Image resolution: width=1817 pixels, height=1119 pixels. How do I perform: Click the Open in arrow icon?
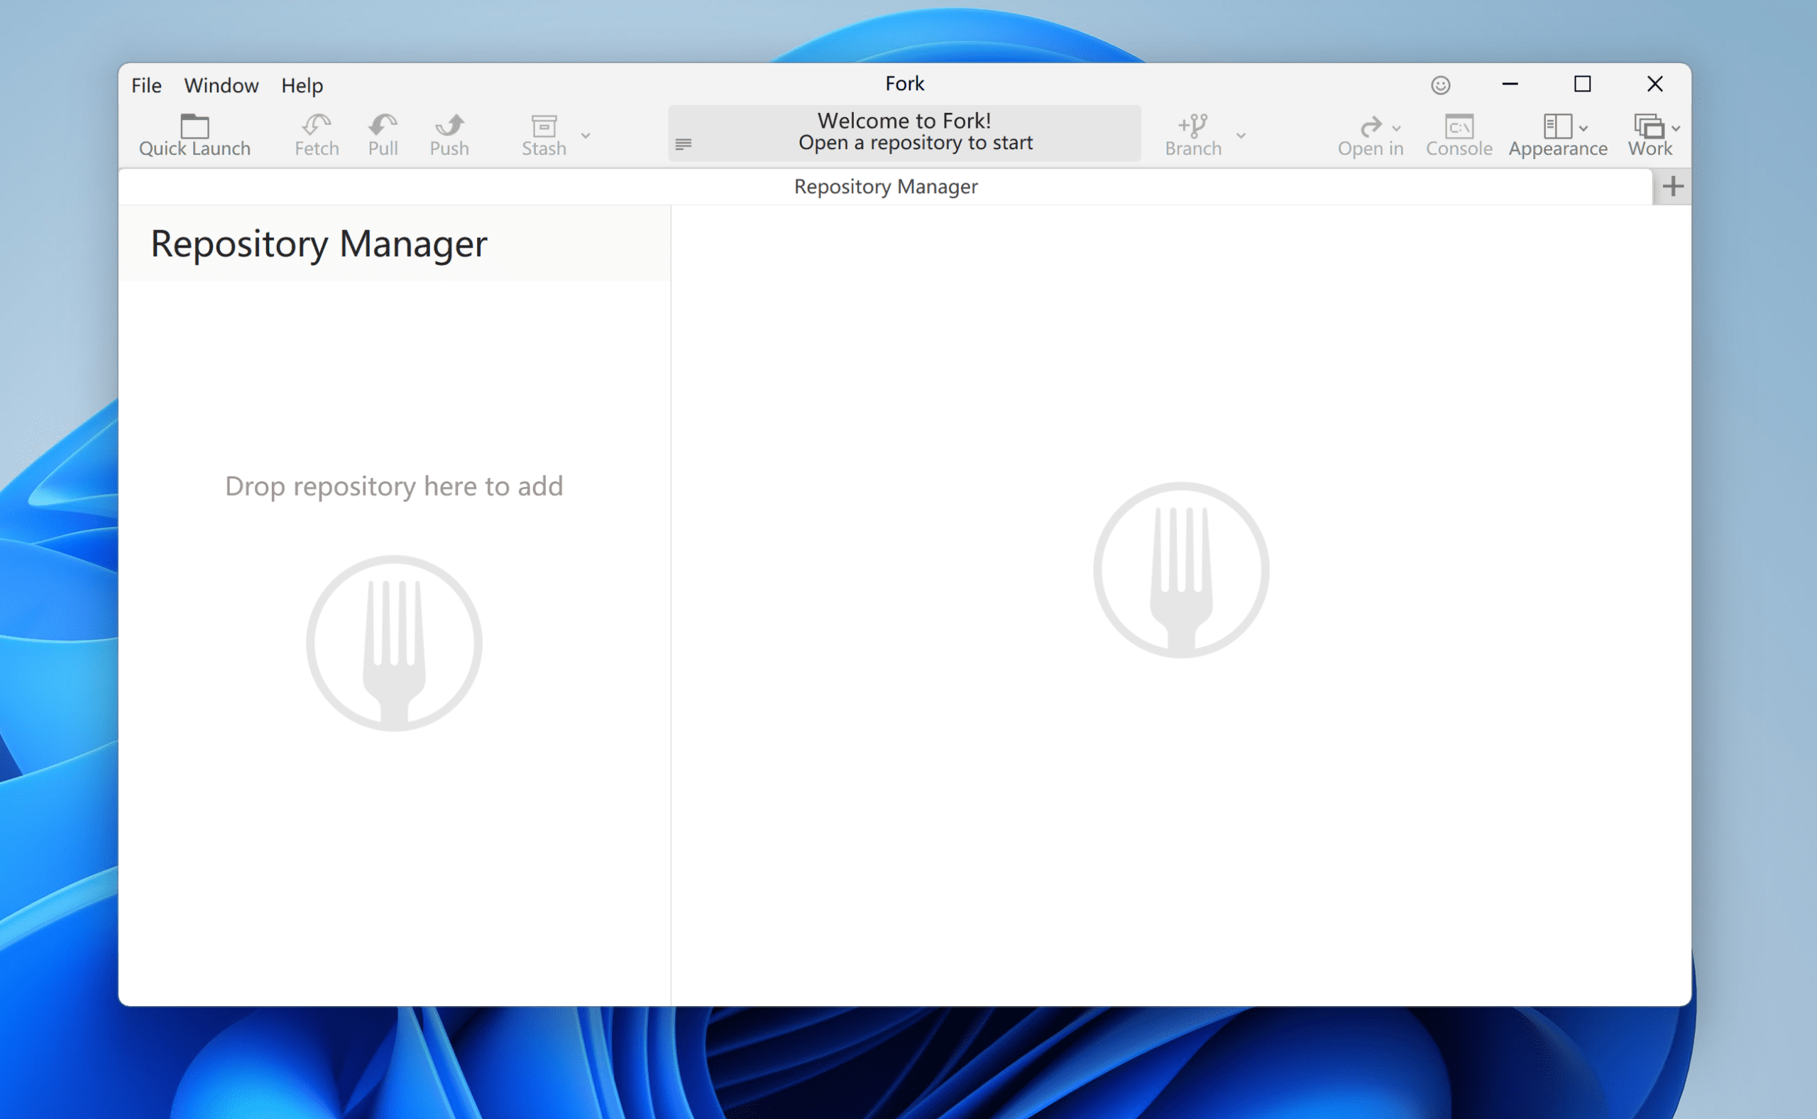pyautogui.click(x=1371, y=126)
